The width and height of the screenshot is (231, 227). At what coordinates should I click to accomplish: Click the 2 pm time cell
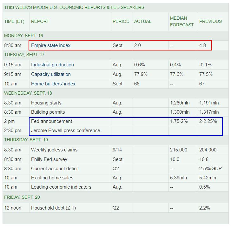click(9, 121)
